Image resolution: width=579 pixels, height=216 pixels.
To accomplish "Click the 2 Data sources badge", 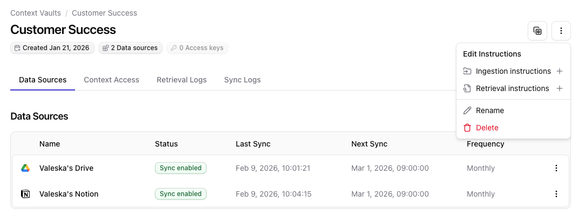I will coord(130,48).
